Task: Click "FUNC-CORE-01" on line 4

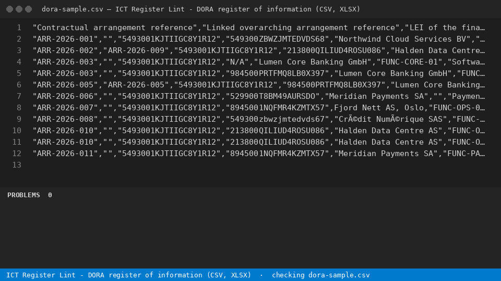Action: pos(409,62)
